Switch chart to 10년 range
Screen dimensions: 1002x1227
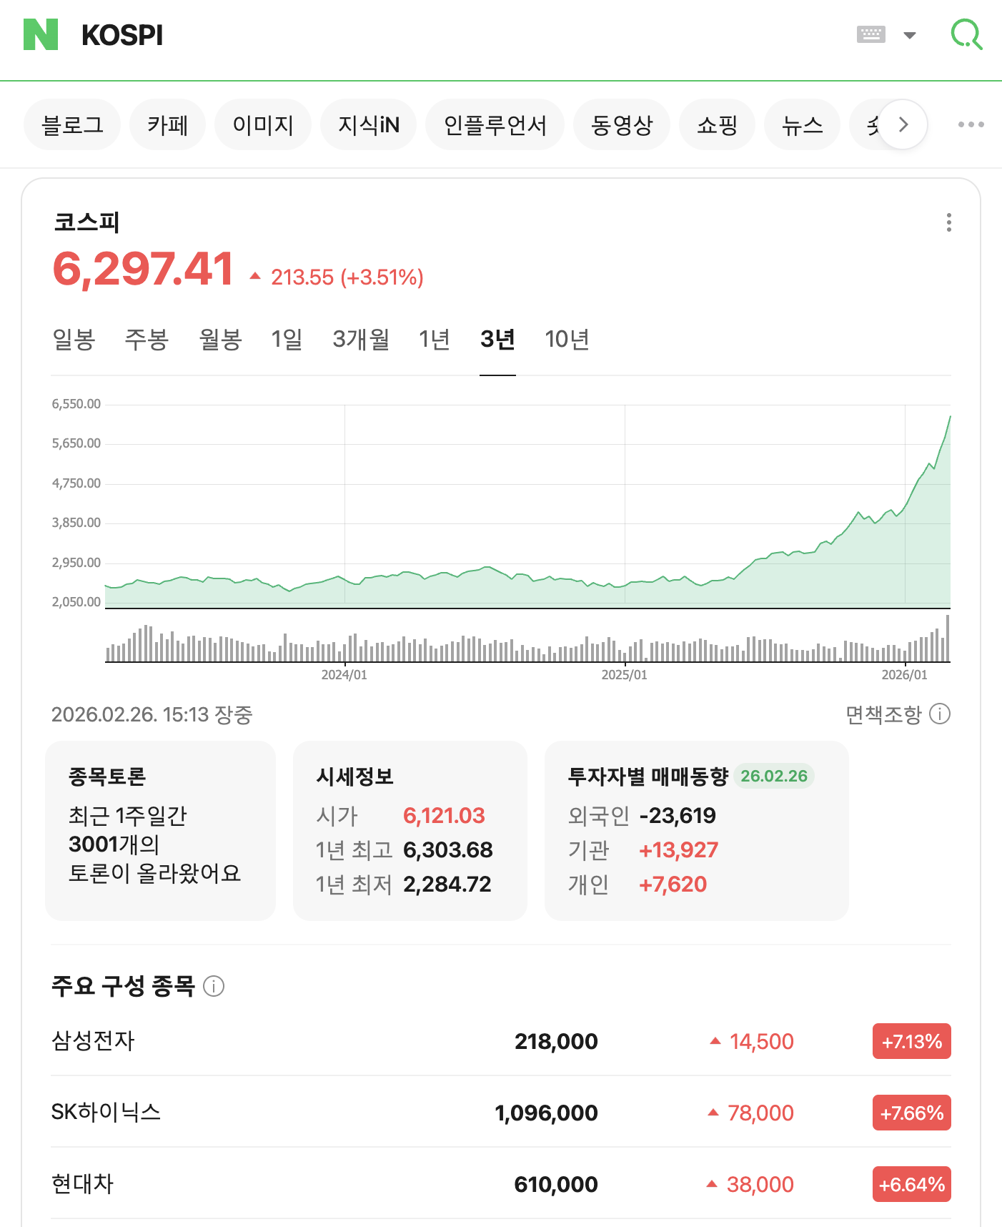click(x=567, y=339)
